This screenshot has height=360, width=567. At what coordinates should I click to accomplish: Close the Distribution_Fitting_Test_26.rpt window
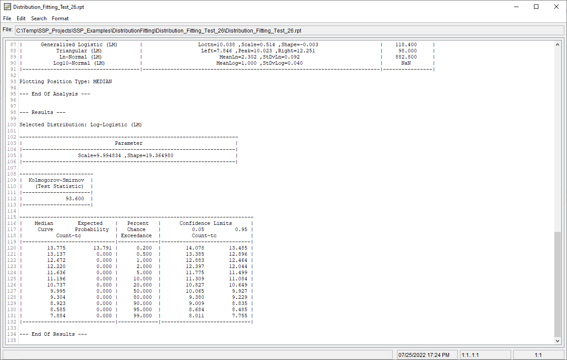click(556, 7)
